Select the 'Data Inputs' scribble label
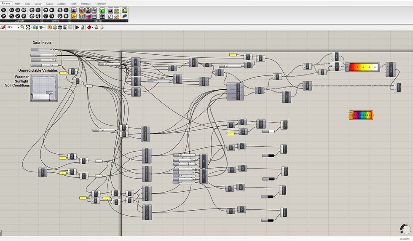This screenshot has height=241, width=413. pyautogui.click(x=42, y=43)
